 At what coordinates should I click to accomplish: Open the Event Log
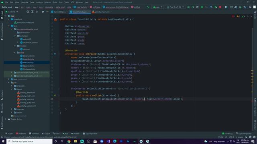pyautogui.click(x=227, y=134)
